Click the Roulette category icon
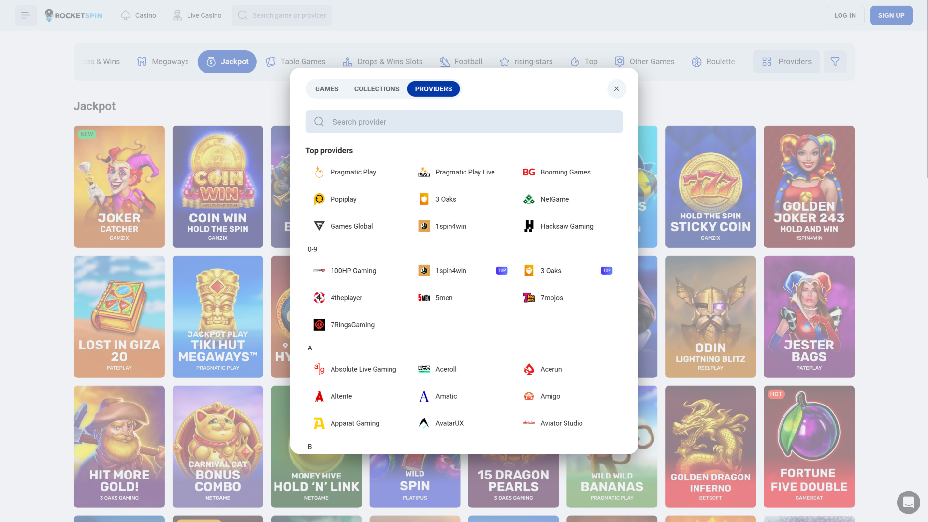The height and width of the screenshot is (522, 928). click(696, 61)
